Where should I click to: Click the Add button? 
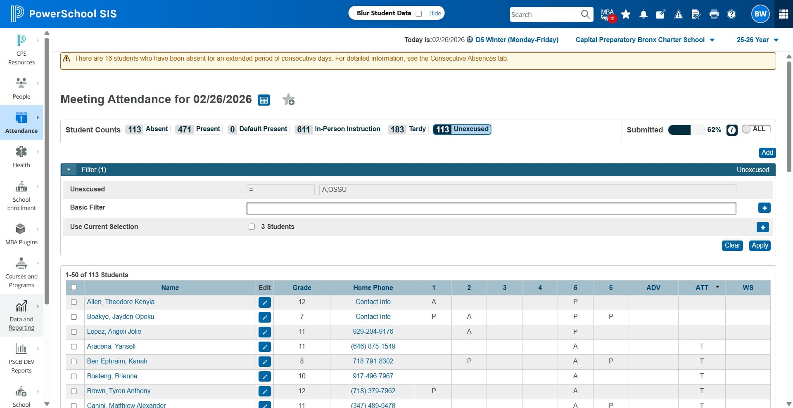[x=767, y=153]
